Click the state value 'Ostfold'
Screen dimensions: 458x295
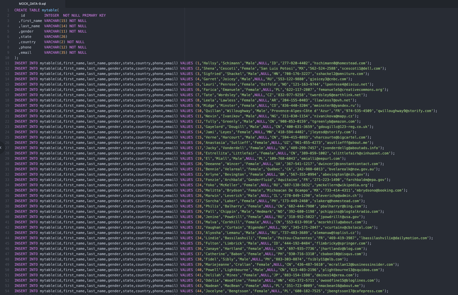[268, 84]
